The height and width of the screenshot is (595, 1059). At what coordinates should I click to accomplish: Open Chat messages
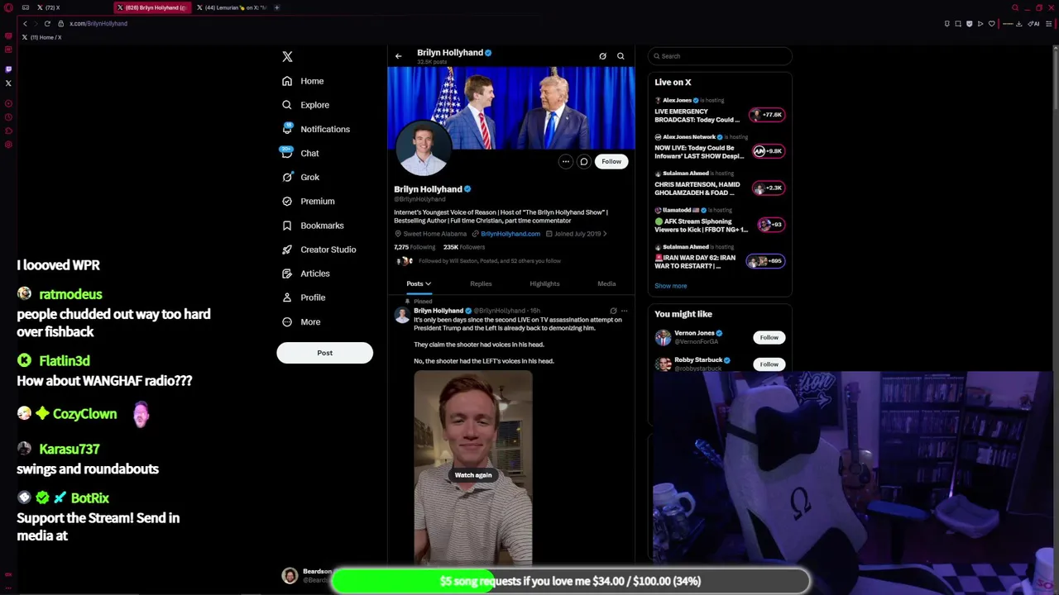point(300,153)
